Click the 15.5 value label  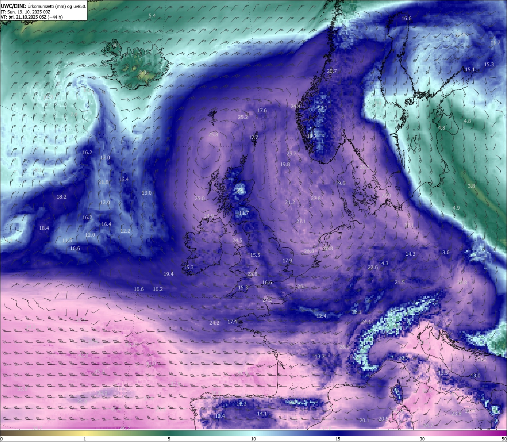(x=255, y=255)
